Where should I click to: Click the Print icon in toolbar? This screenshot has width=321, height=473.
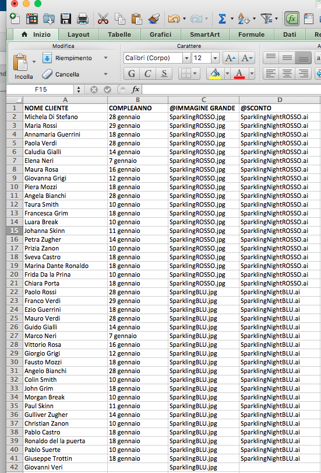point(82,19)
